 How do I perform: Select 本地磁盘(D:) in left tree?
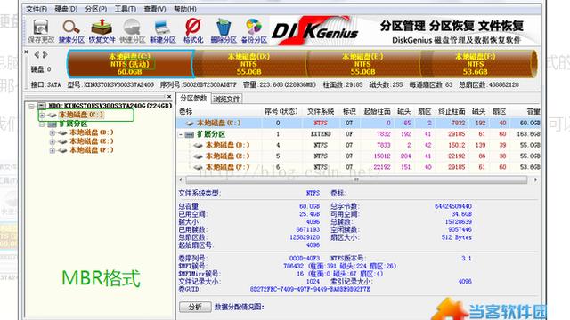click(92, 132)
